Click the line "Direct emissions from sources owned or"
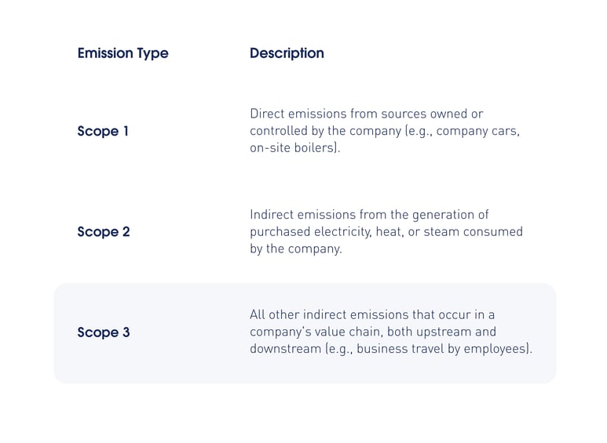607x443 pixels. (366, 114)
